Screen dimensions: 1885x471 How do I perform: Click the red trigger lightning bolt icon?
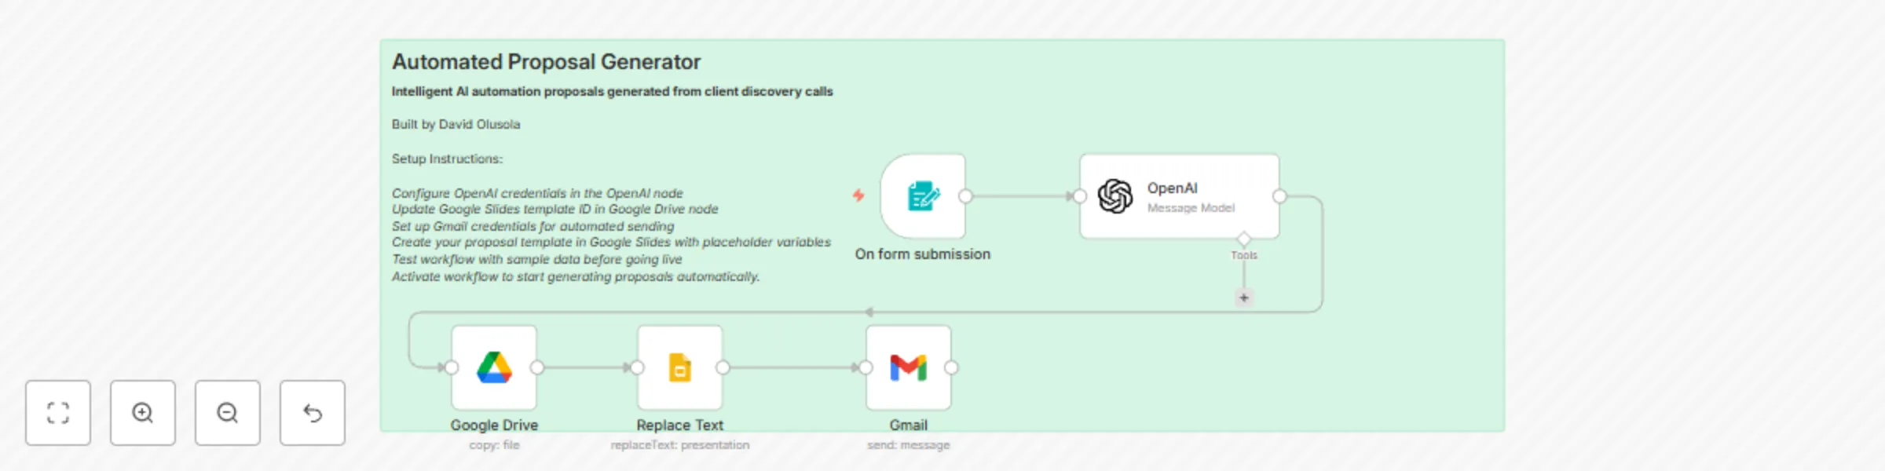858,195
